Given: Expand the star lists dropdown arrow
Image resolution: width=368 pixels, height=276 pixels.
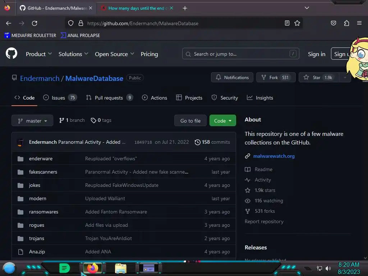Looking at the screenshot, I should 345,78.
